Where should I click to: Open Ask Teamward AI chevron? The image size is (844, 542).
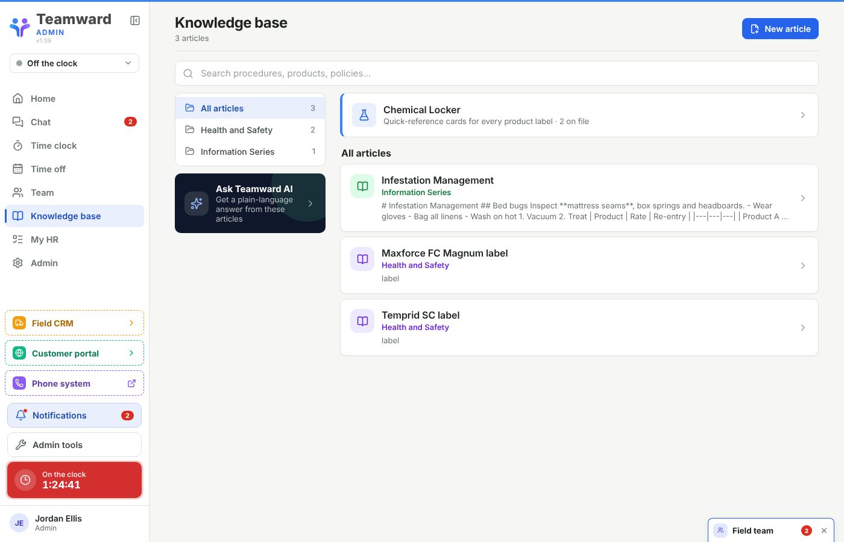[x=310, y=204]
